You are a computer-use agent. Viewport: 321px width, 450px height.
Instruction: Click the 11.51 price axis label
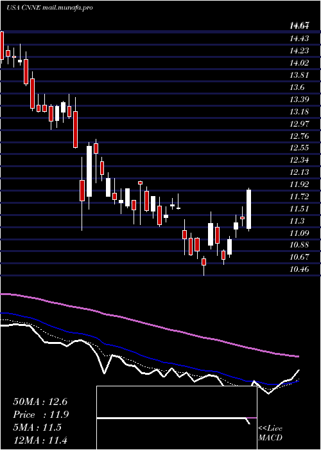(299, 209)
